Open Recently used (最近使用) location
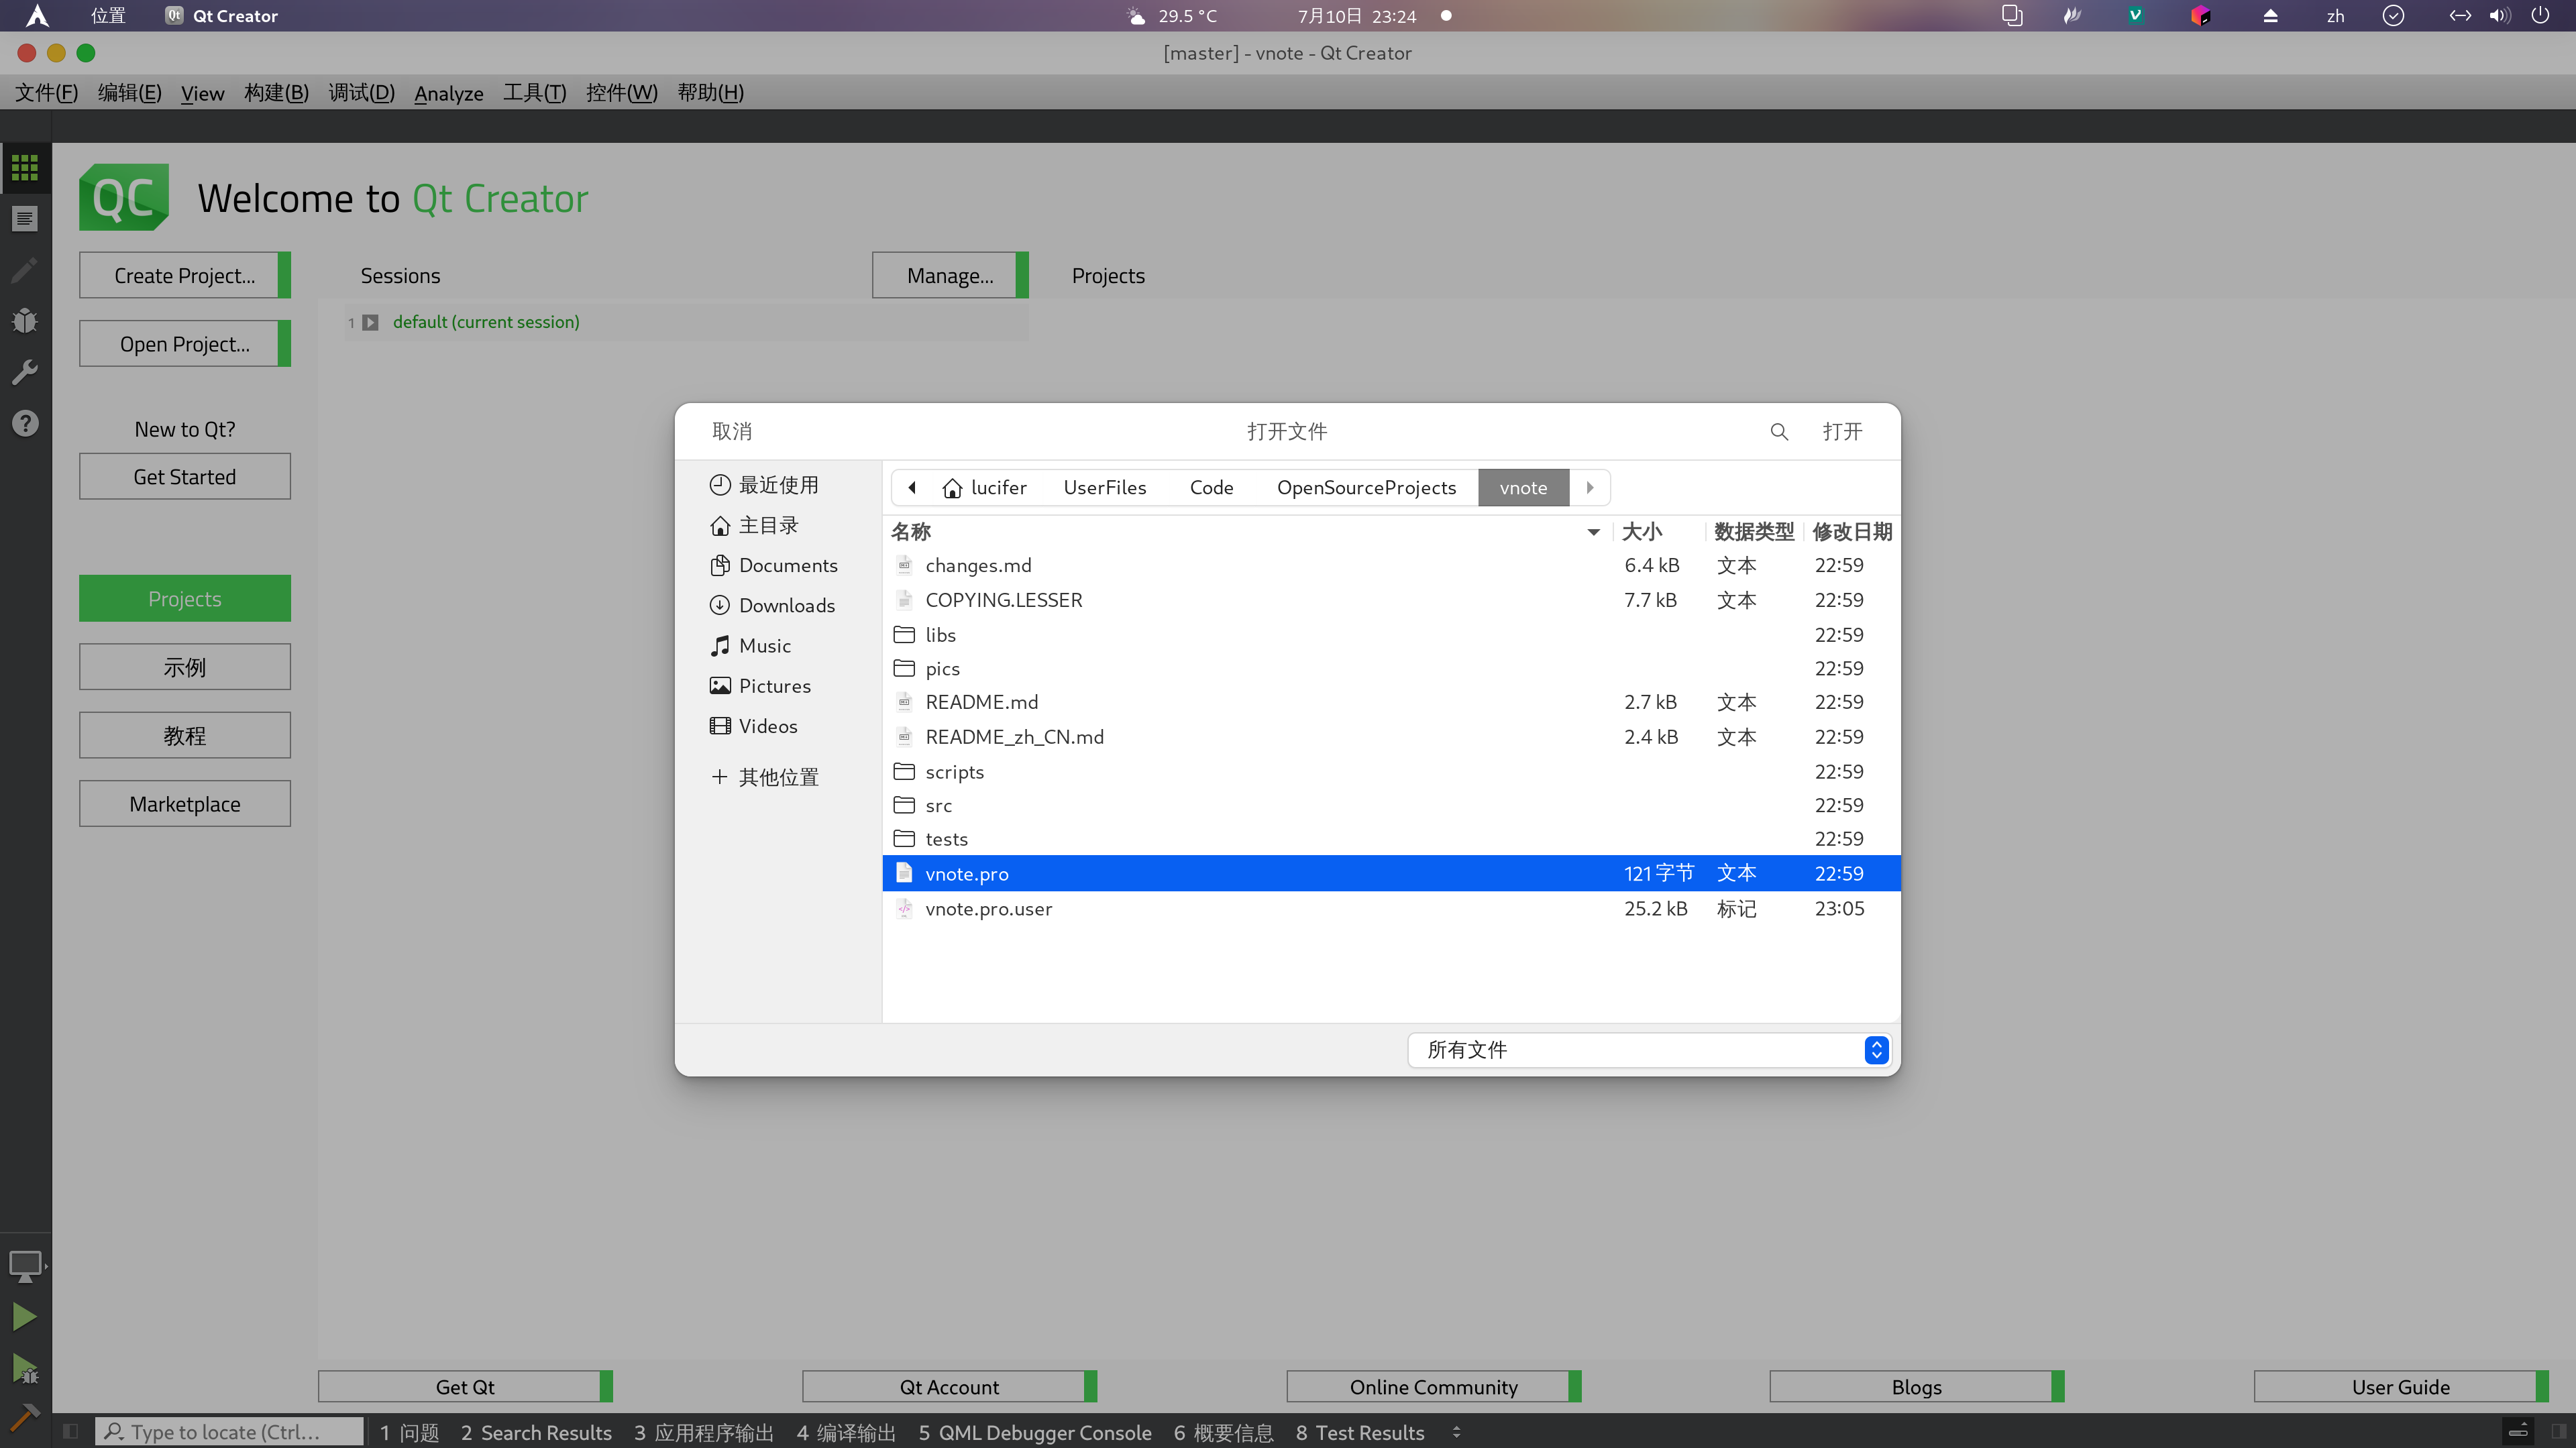Viewport: 2576px width, 1448px height. (764, 485)
